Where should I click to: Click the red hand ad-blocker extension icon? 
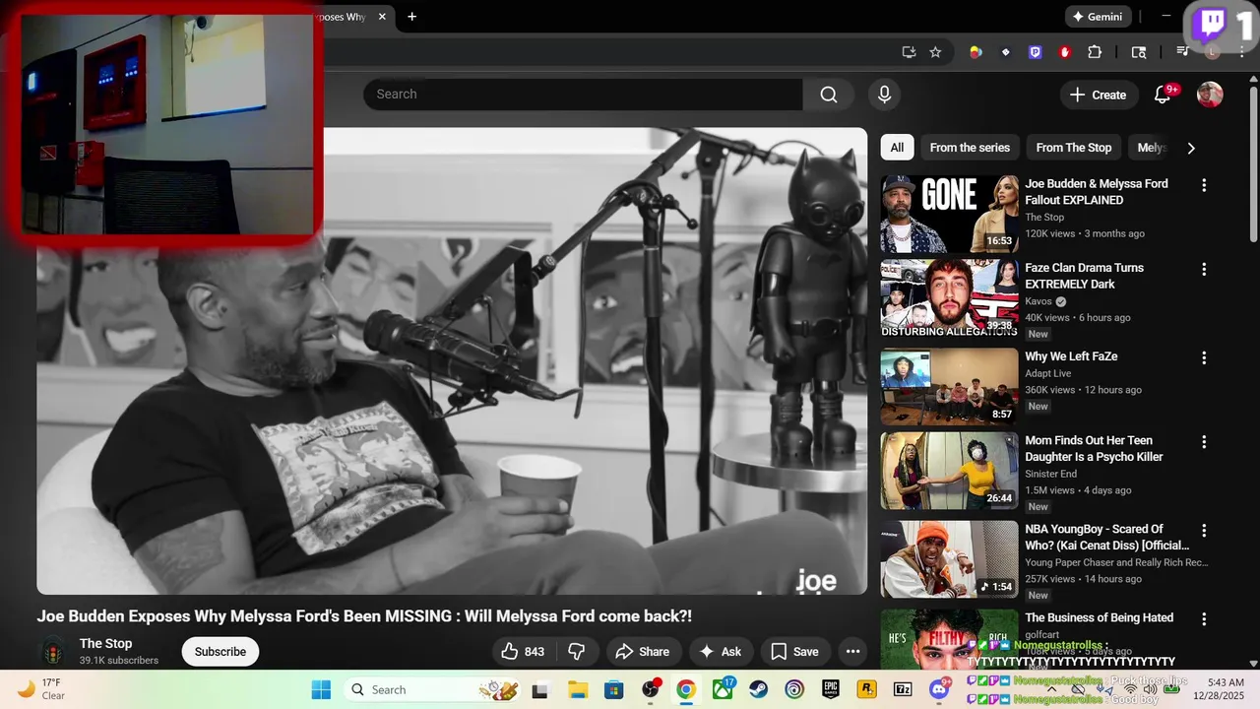[x=1065, y=52]
